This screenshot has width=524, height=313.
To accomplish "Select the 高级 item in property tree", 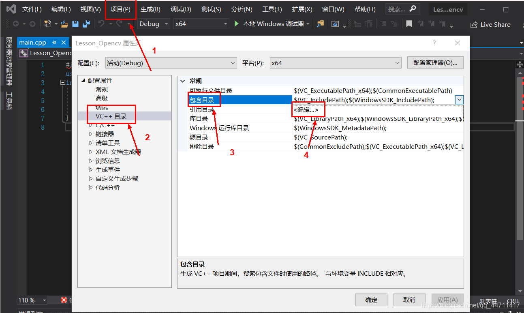I will click(x=102, y=99).
